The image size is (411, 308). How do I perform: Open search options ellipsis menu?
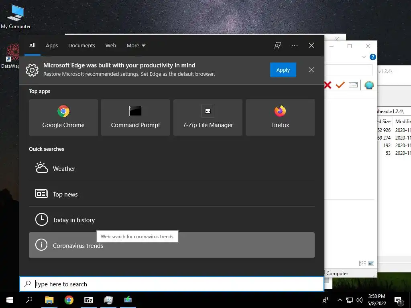pos(294,46)
